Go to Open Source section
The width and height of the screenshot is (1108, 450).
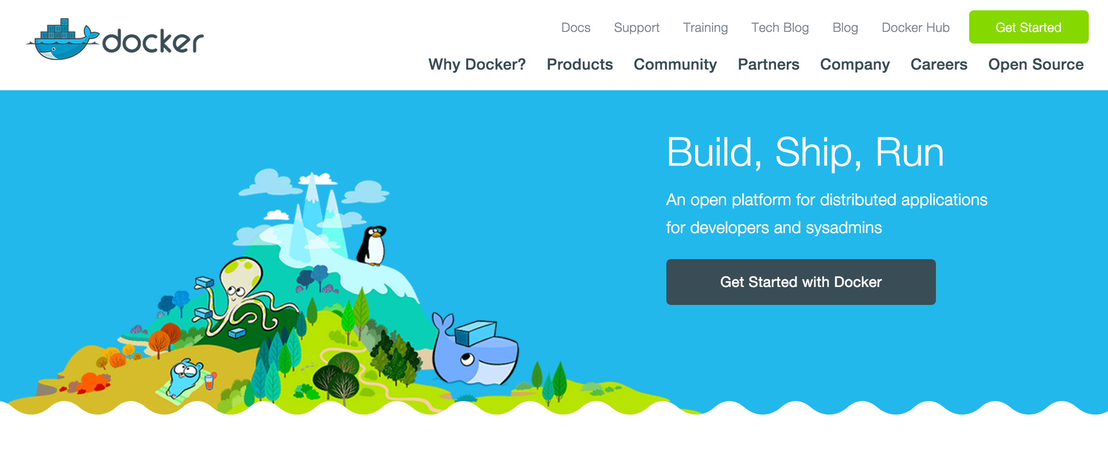pyautogui.click(x=1036, y=64)
